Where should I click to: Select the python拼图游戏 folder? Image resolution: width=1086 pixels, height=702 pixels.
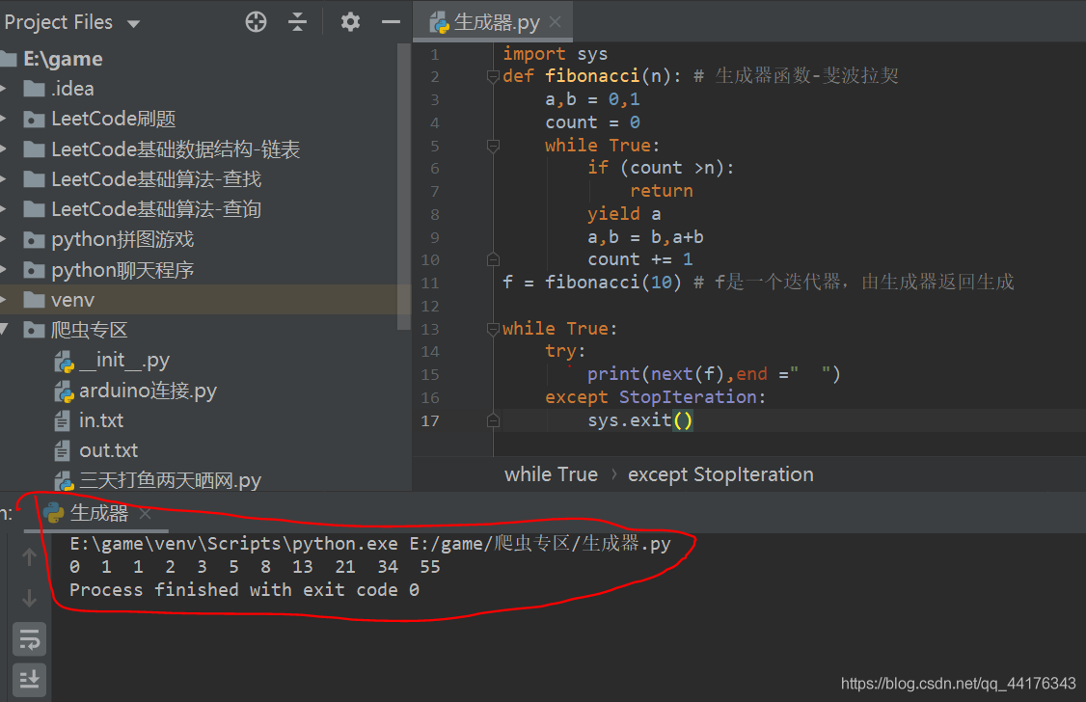(x=122, y=239)
